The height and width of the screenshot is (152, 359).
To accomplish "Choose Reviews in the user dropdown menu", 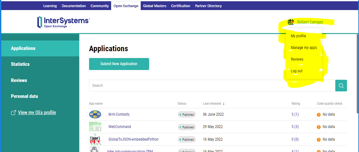I will click(x=297, y=59).
